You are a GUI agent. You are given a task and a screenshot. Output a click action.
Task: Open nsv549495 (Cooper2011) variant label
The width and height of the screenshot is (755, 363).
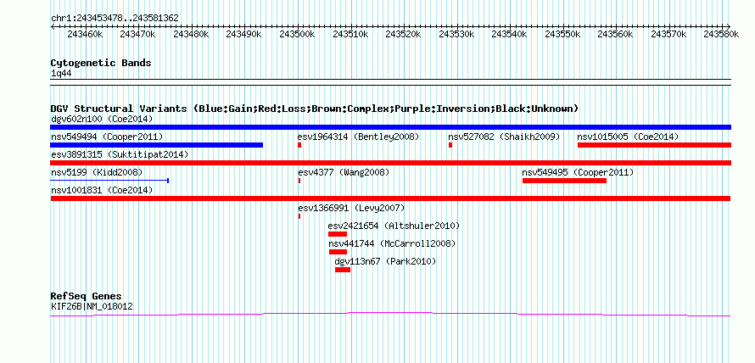(x=578, y=172)
